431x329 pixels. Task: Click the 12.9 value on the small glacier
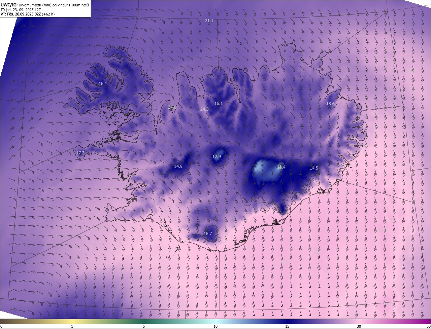pos(217,157)
